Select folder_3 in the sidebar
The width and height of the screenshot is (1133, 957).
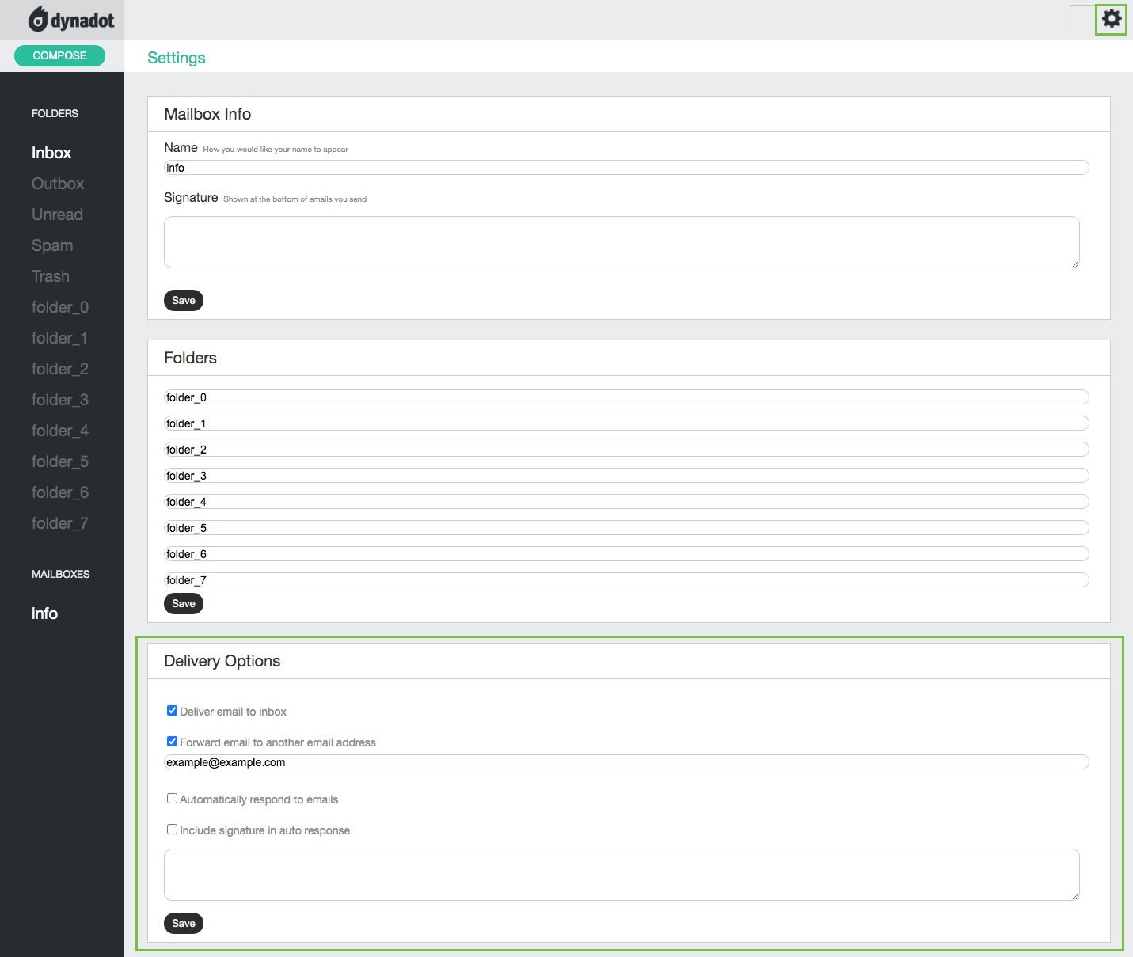tap(59, 400)
